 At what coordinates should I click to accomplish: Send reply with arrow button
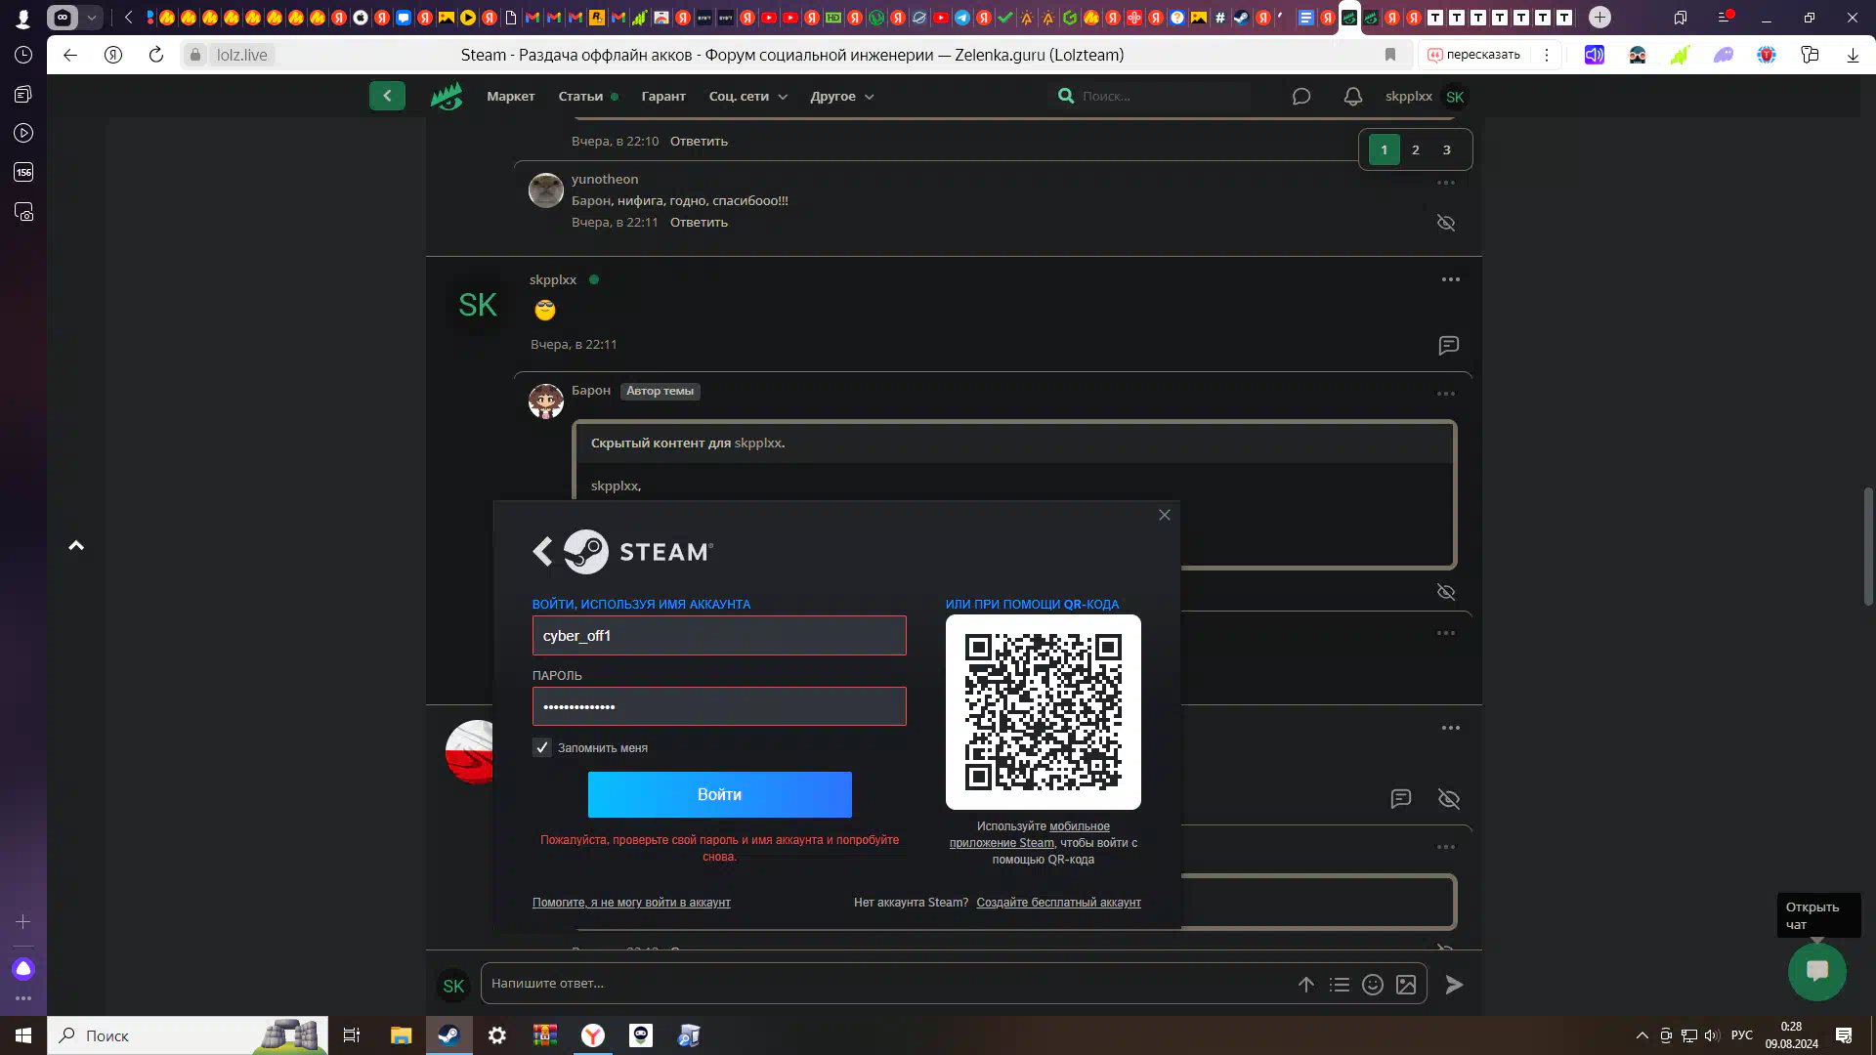[1454, 985]
